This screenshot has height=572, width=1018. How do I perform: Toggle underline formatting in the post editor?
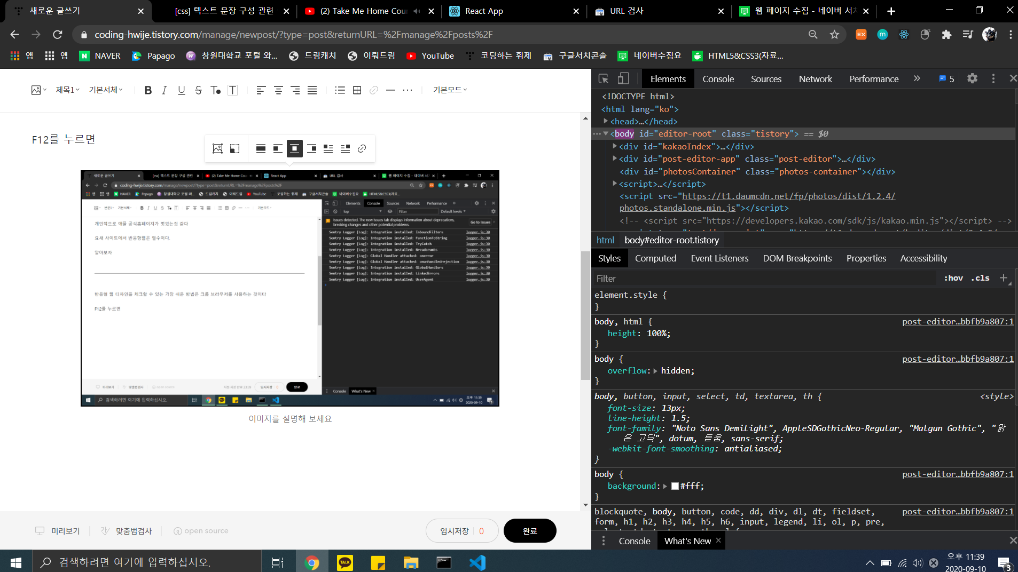tap(182, 90)
